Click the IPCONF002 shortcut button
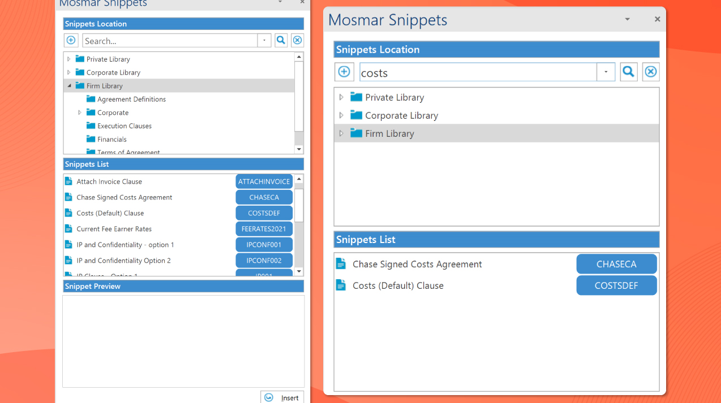 264,261
